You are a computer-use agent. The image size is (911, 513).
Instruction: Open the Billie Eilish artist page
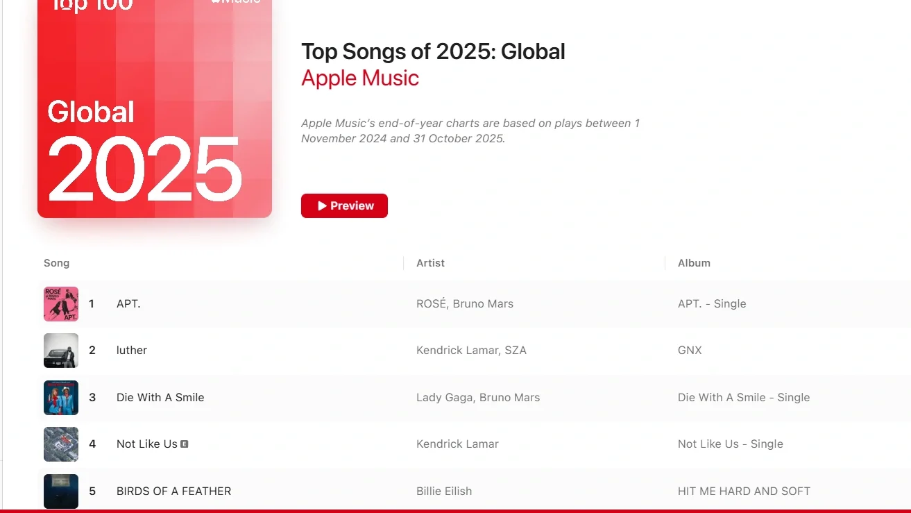pyautogui.click(x=444, y=491)
